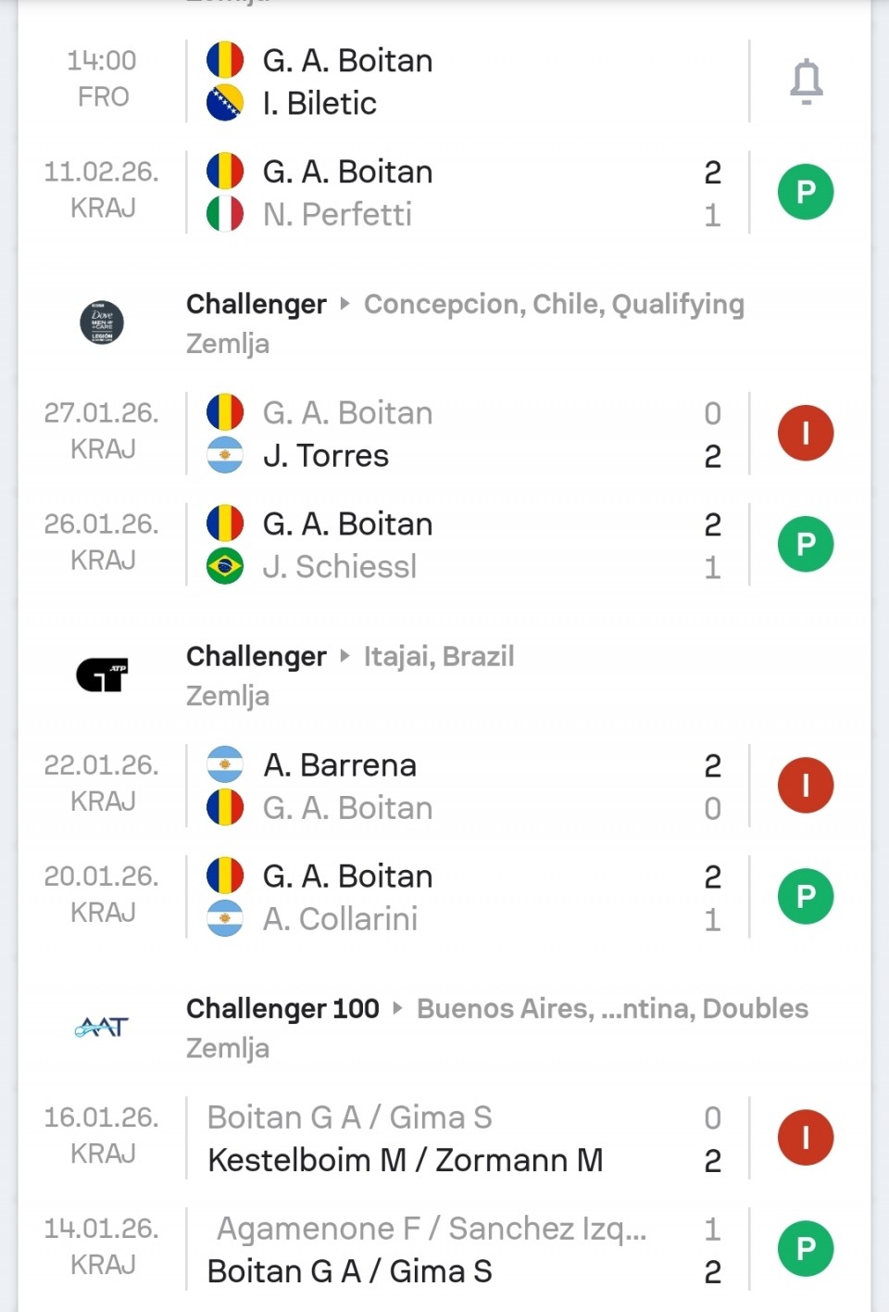Select A. Barrena in 22.01.26 match

[340, 765]
